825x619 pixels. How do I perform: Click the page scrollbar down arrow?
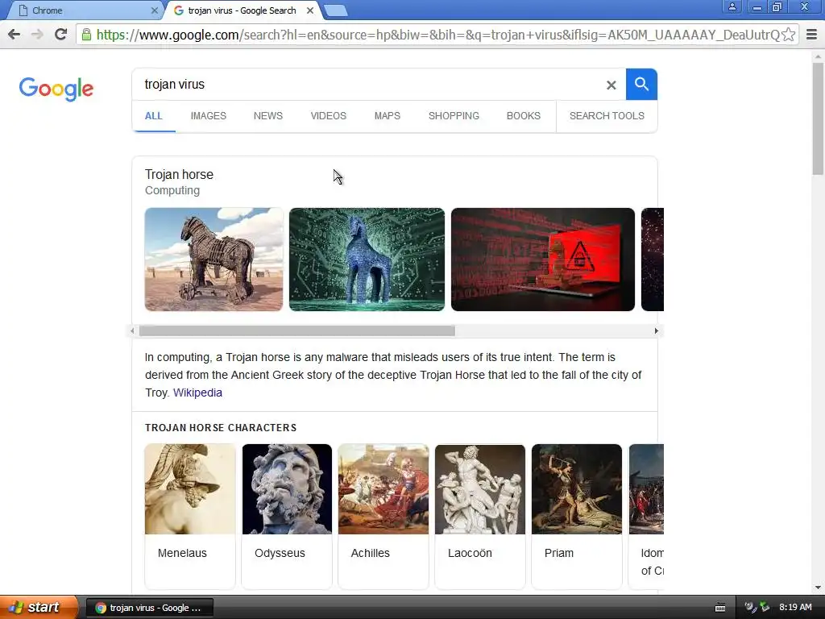[x=818, y=588]
